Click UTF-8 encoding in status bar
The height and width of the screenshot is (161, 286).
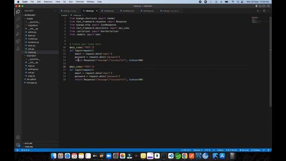click(x=207, y=150)
